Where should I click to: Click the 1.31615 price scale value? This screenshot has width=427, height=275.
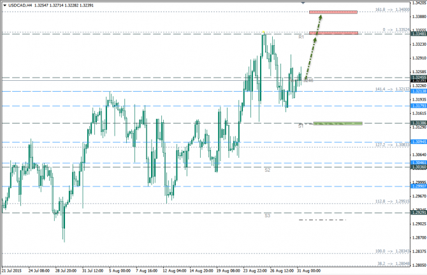[x=419, y=113]
